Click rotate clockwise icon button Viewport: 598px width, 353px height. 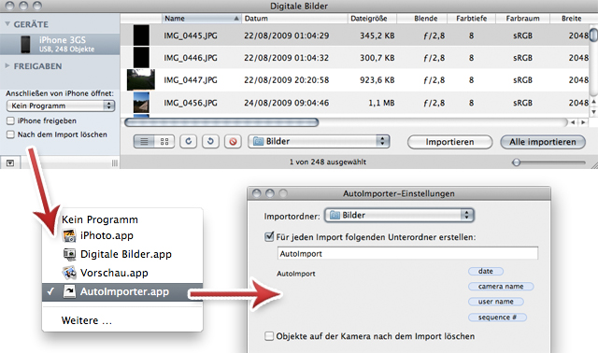189,141
